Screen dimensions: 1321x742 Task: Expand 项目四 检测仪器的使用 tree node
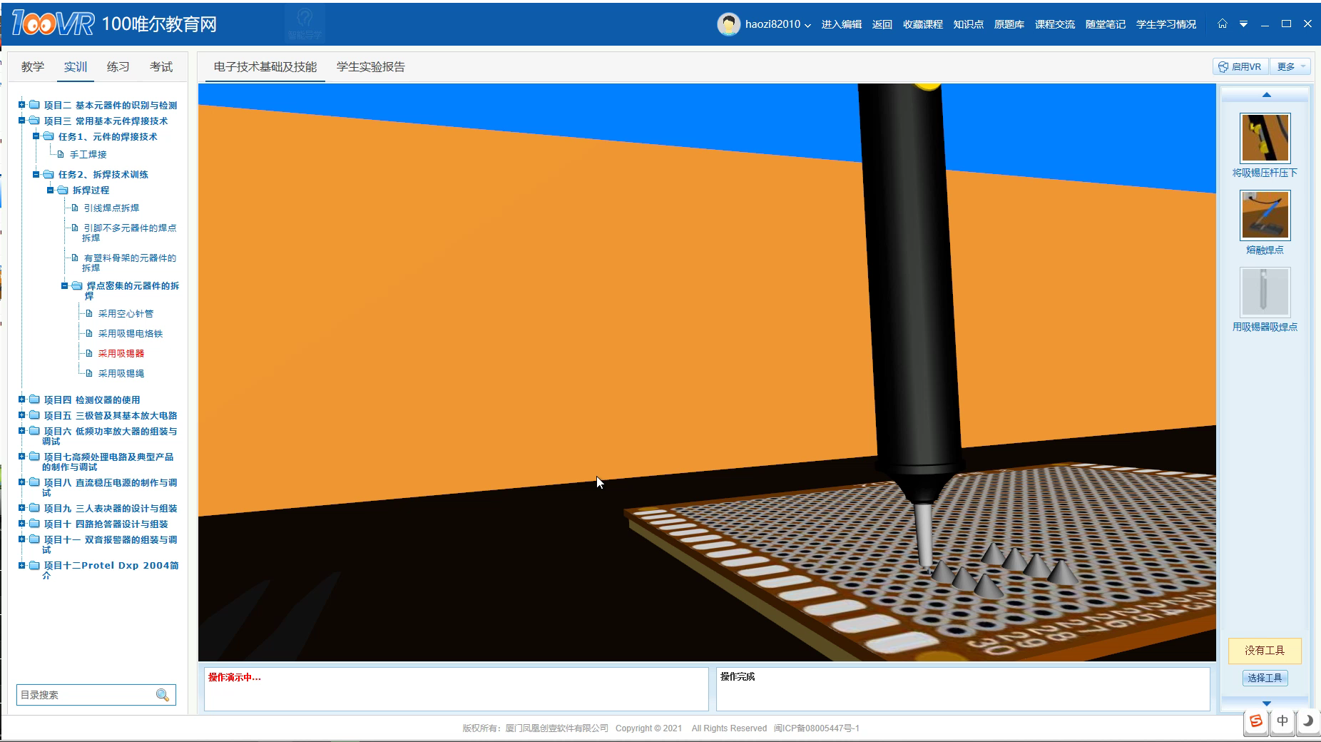tap(22, 400)
